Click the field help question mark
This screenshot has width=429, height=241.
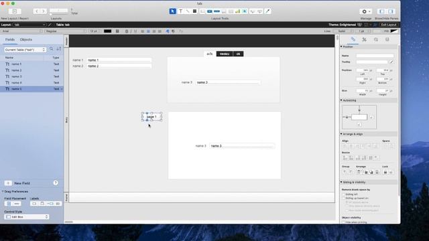(56, 183)
